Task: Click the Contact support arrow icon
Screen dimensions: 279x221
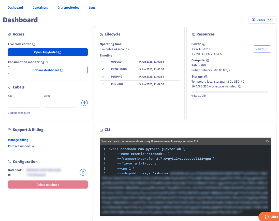Action: (x=33, y=146)
